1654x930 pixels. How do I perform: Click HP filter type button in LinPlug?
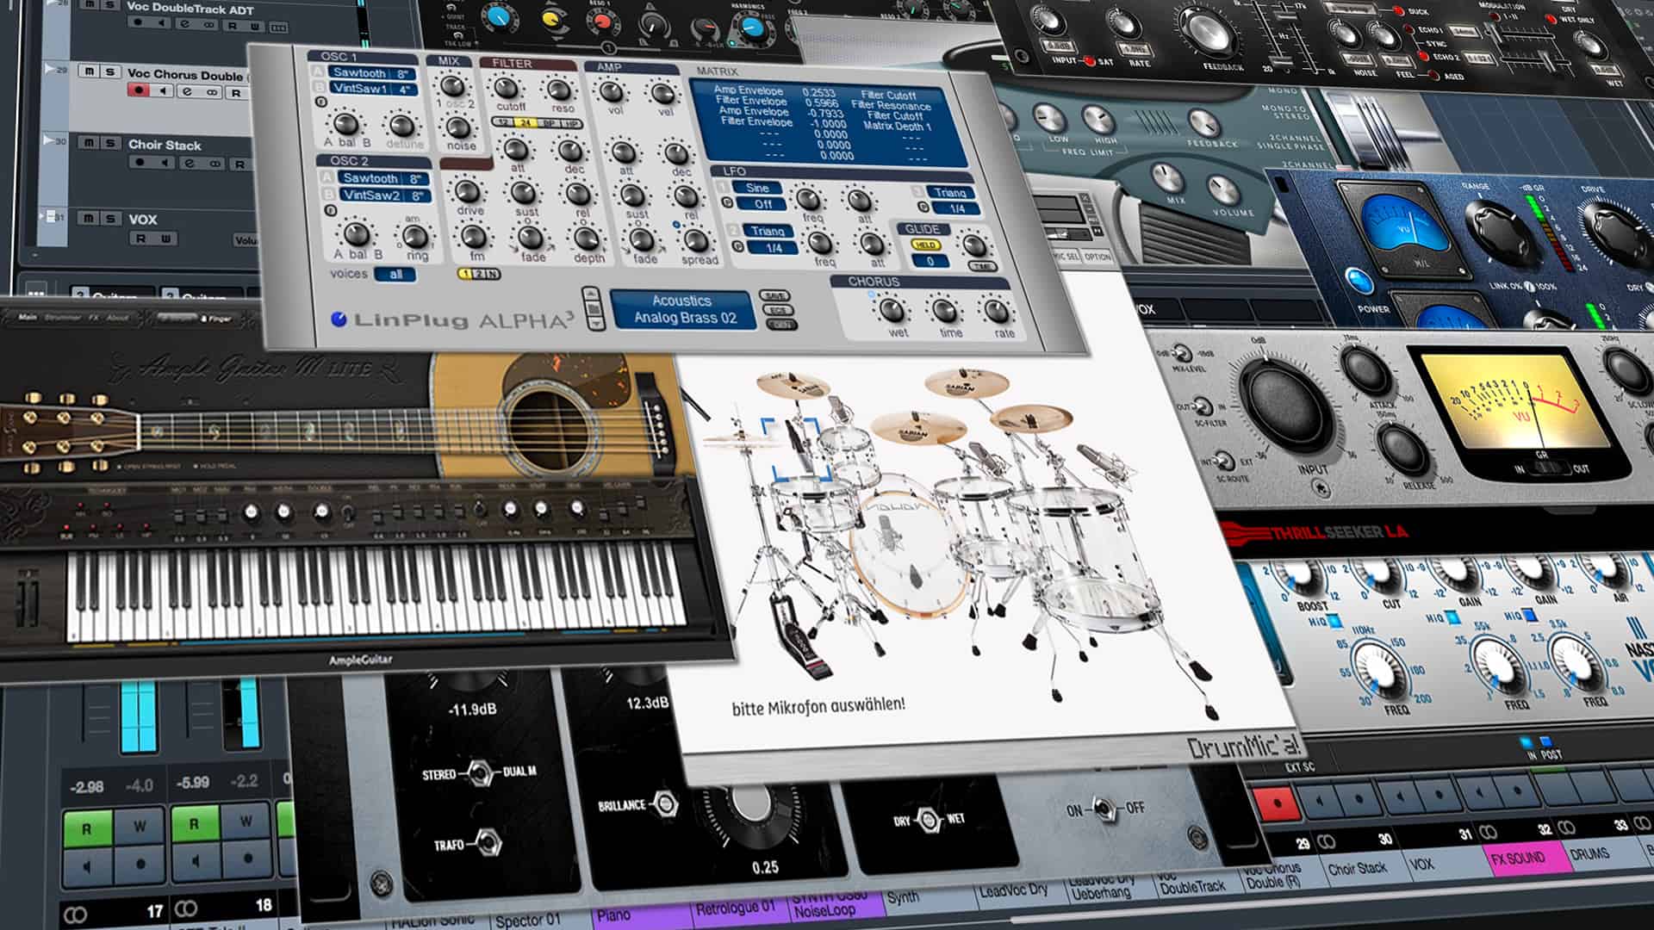pos(571,123)
